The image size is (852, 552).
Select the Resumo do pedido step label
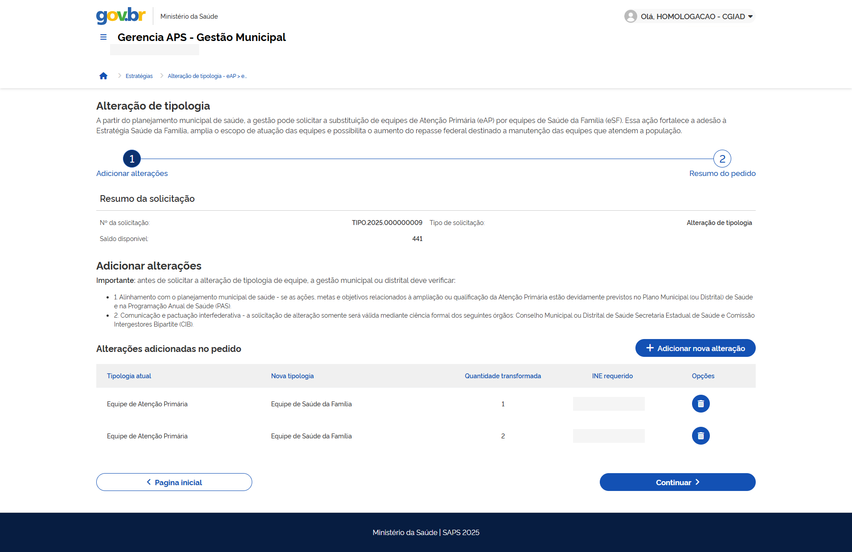click(x=722, y=173)
